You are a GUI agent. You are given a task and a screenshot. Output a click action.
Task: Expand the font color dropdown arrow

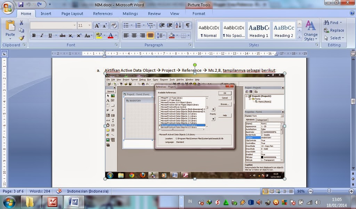click(116, 36)
